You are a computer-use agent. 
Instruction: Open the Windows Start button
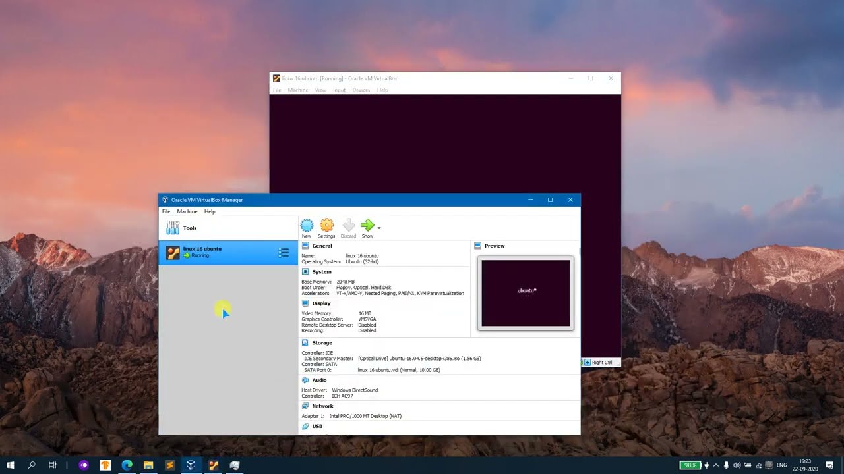point(11,465)
